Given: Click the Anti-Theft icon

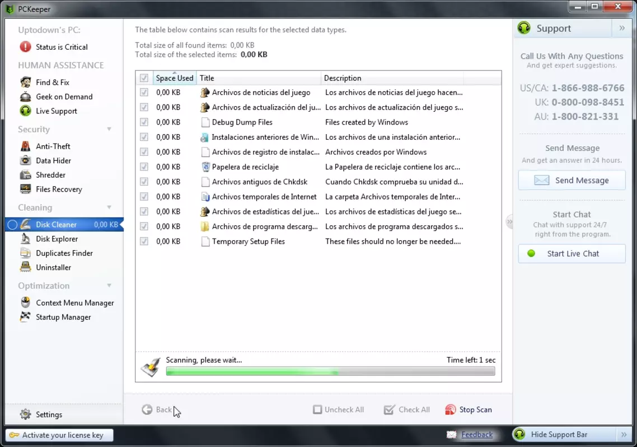Looking at the screenshot, I should click(26, 146).
